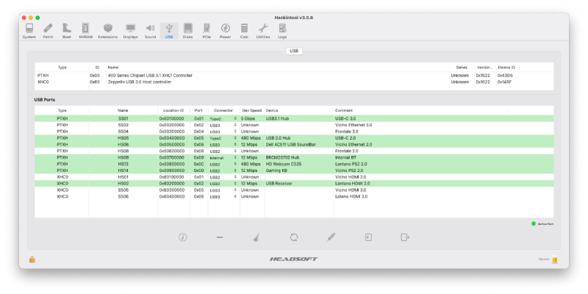
Task: Export USB ports configuration
Action: click(x=405, y=237)
